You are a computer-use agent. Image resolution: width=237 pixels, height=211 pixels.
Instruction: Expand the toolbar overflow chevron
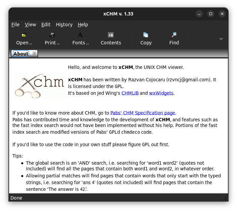(x=221, y=39)
